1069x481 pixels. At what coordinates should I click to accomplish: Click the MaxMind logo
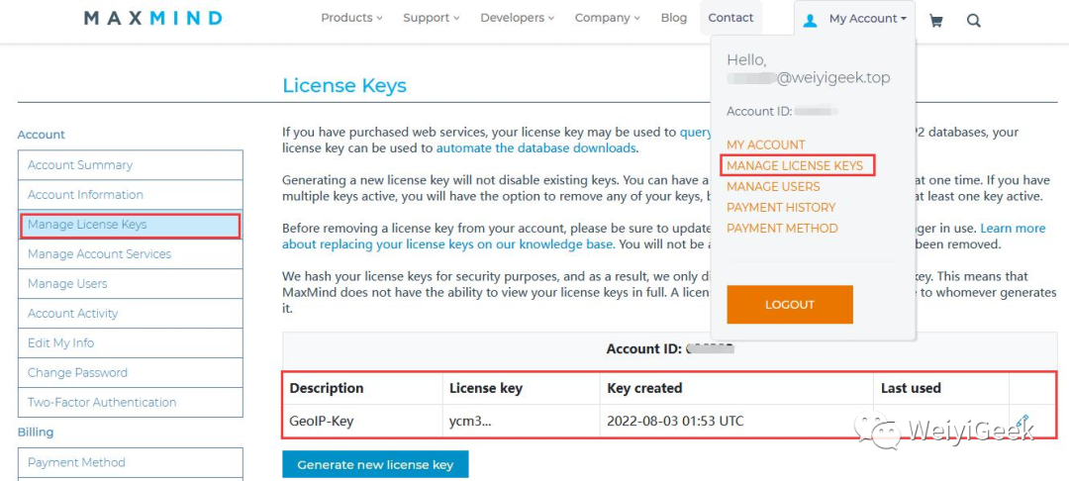pos(153,18)
